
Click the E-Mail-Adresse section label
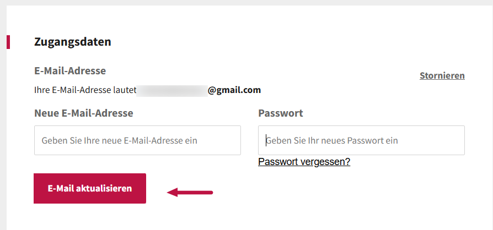click(70, 71)
